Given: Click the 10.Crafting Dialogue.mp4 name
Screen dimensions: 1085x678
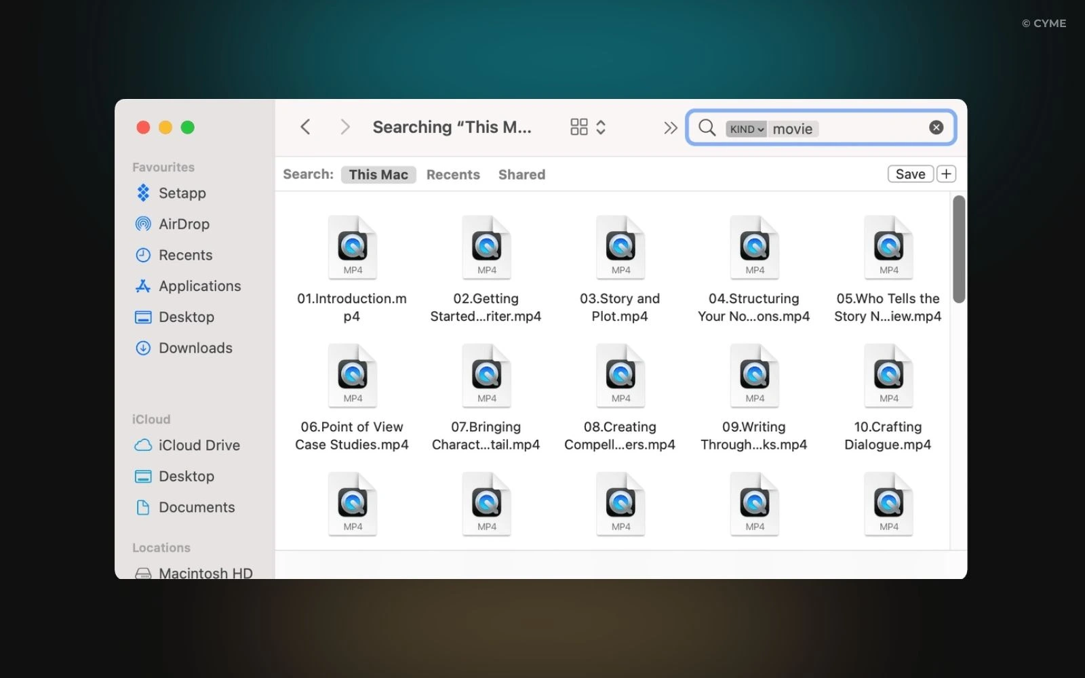Looking at the screenshot, I should [888, 435].
